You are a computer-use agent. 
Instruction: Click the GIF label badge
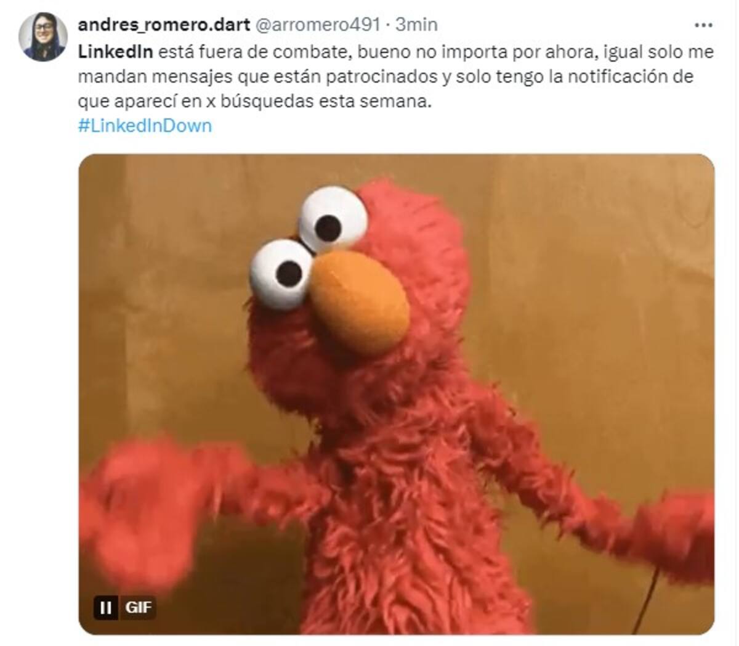(x=139, y=607)
